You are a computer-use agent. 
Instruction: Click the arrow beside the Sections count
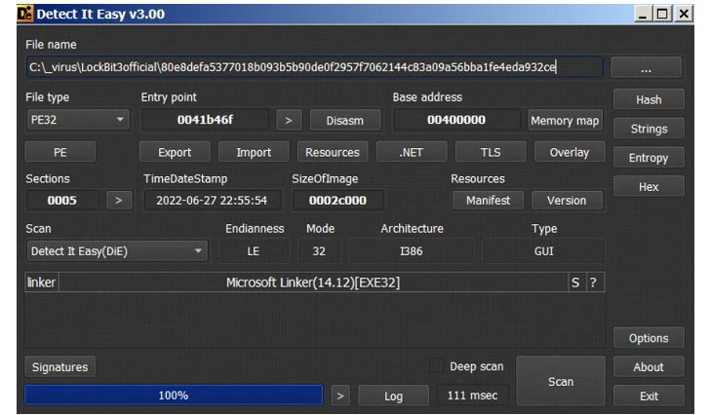click(x=119, y=201)
